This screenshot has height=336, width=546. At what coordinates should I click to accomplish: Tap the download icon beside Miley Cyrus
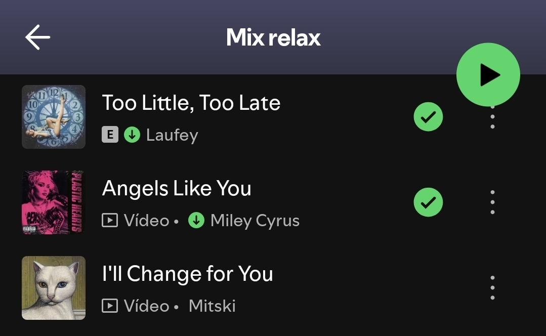pyautogui.click(x=196, y=221)
